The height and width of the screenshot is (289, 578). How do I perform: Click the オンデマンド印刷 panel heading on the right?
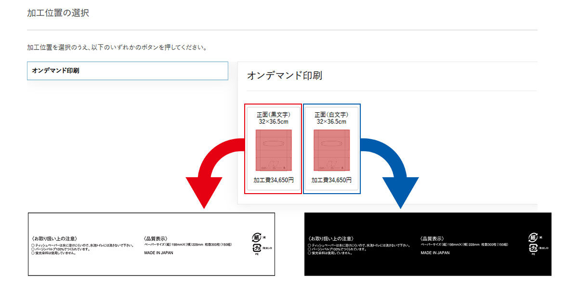point(284,76)
